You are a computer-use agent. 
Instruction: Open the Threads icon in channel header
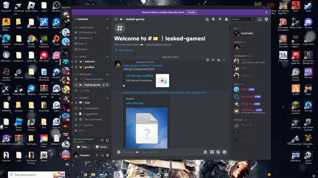click(x=207, y=19)
